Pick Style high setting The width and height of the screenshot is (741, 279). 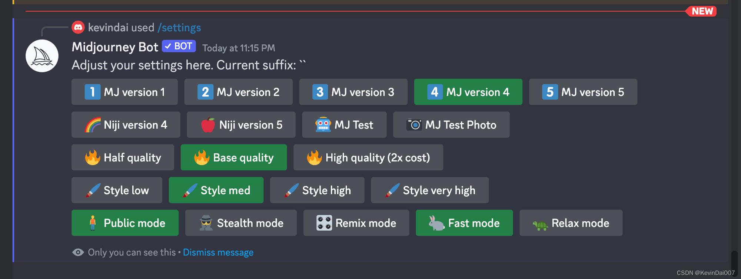click(317, 190)
